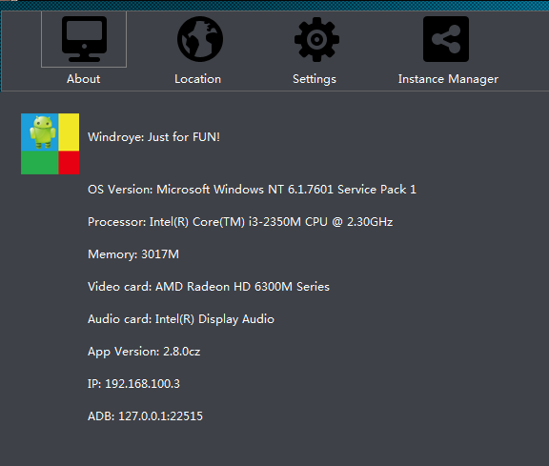549x466 pixels.
Task: Switch to the Location tab label
Action: pyautogui.click(x=198, y=79)
